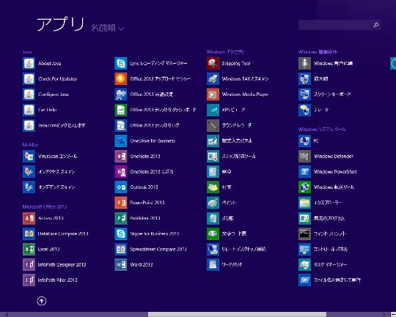This screenshot has width=396, height=317.
Task: Open Office 2013 アップロード センター icon
Action: (121, 78)
